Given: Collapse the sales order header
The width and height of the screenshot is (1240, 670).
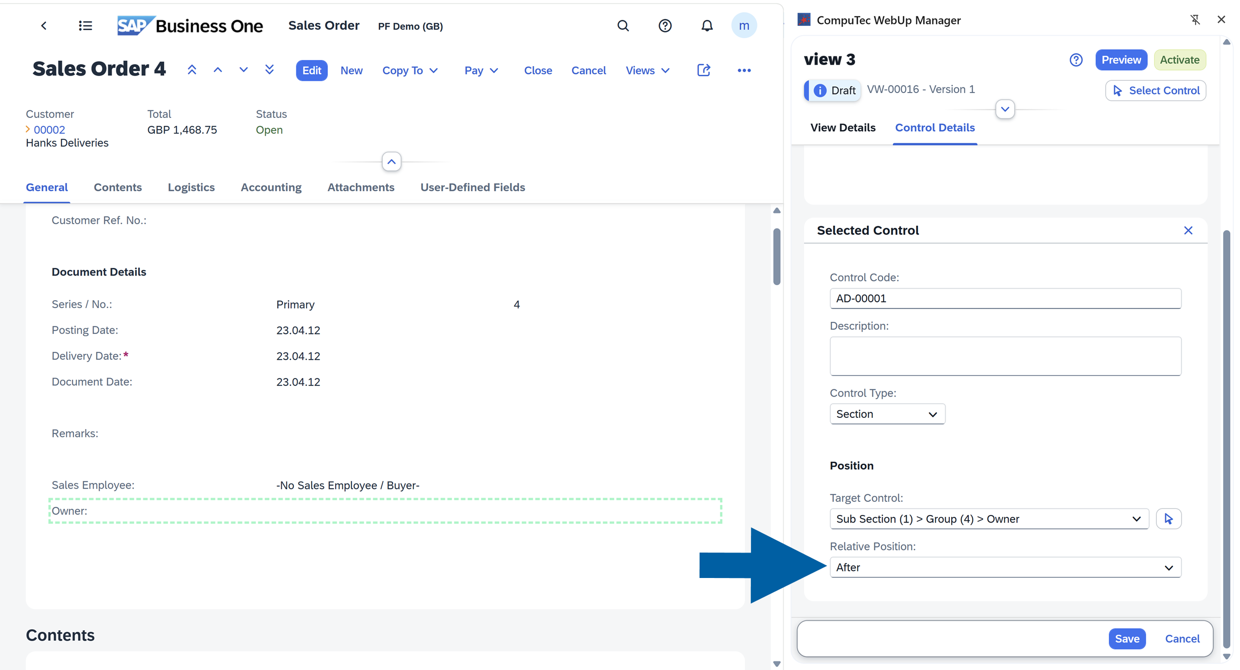Looking at the screenshot, I should pyautogui.click(x=391, y=162).
